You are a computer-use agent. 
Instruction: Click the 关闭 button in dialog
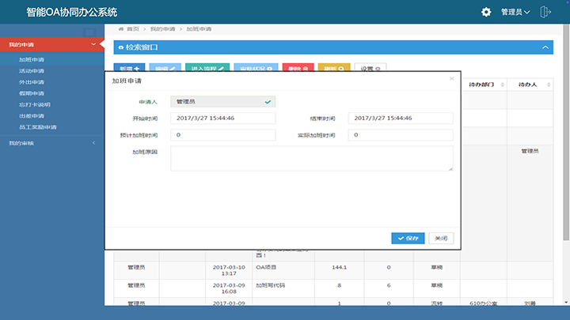pos(442,238)
